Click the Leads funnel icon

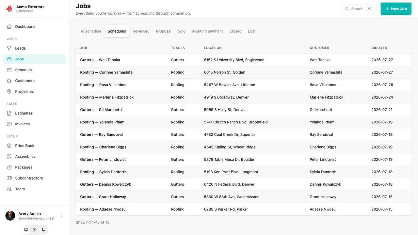(9, 48)
